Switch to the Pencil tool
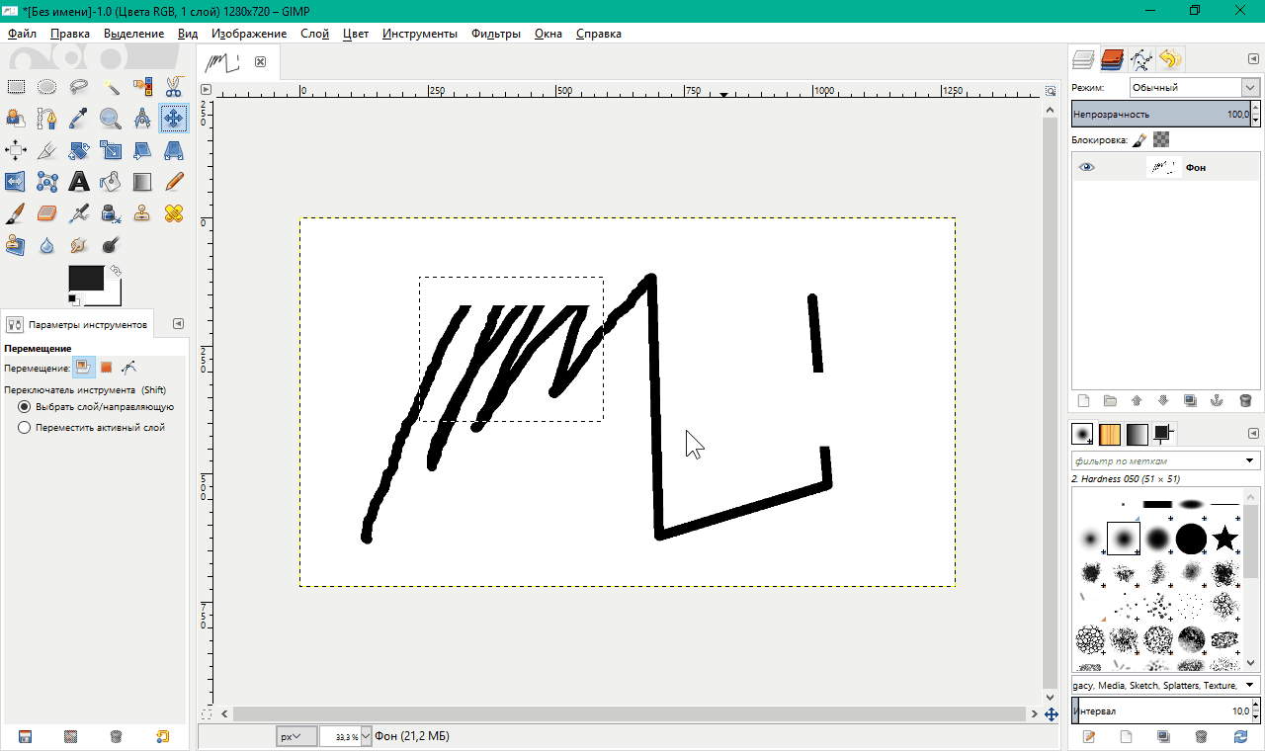Screen dimensions: 1265x751 click(x=174, y=181)
